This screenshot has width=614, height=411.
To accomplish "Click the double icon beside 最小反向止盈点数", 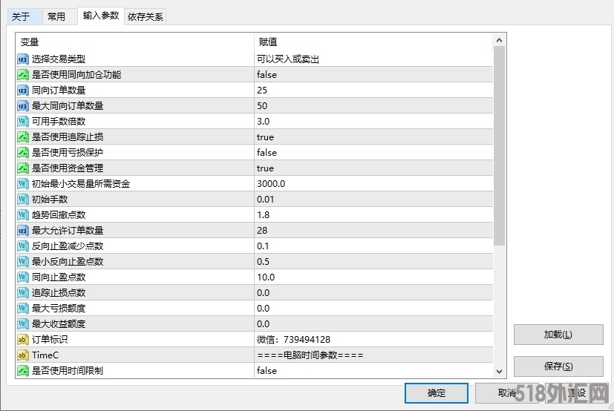I will point(23,261).
